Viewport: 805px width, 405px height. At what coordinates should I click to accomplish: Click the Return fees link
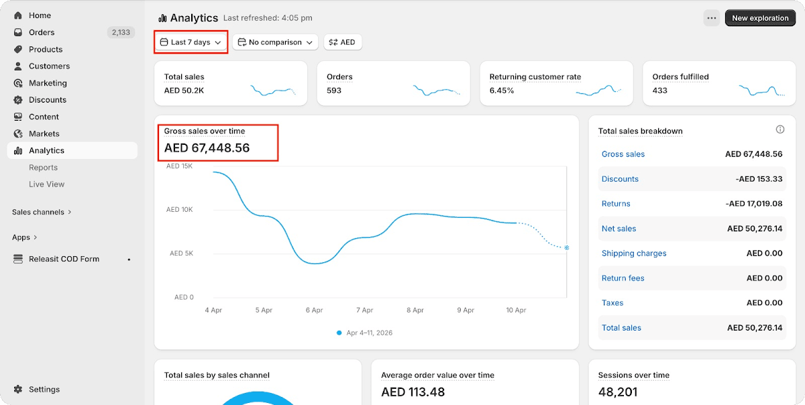[623, 278]
